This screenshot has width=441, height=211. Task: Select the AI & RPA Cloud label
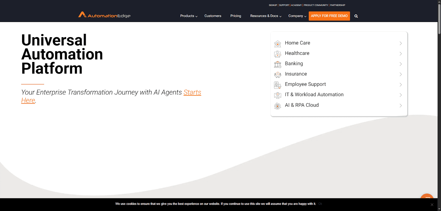[302, 105]
